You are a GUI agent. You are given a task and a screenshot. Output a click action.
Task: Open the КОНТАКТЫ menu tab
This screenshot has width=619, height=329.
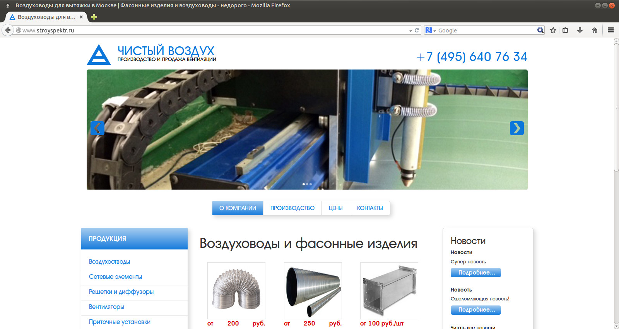tap(369, 208)
